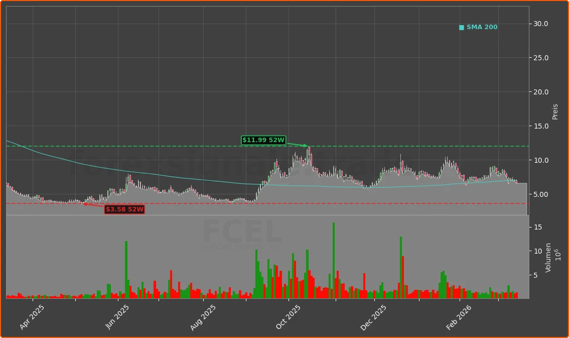Click the teal SMA 200 legend square
The image size is (569, 338).
coord(461,27)
